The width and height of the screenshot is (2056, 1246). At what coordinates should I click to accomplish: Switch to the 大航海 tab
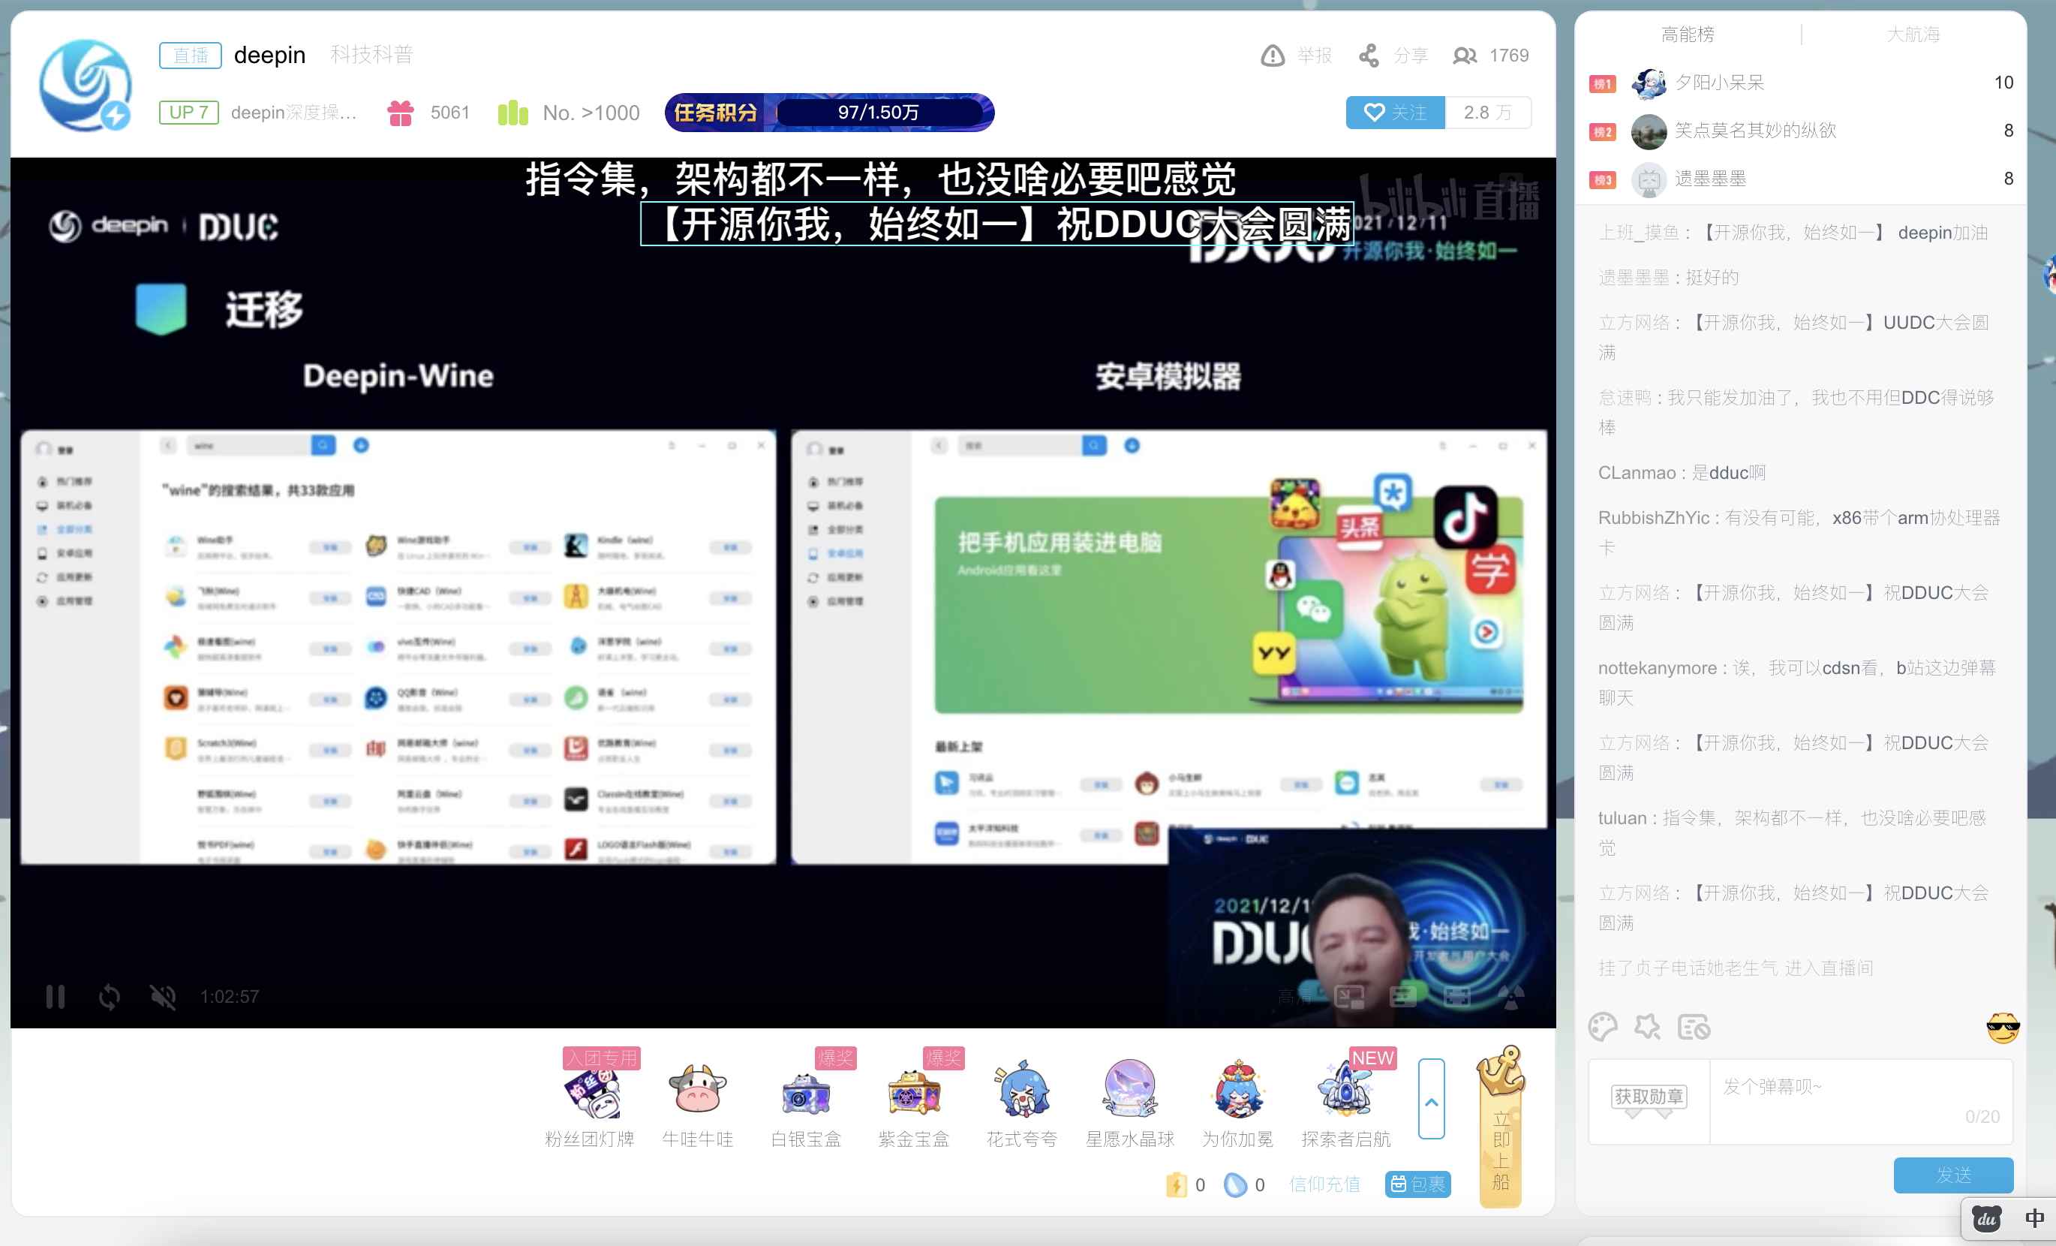pyautogui.click(x=1913, y=35)
